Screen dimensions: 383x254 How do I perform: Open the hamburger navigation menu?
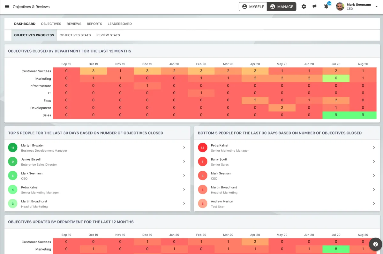coord(7,7)
